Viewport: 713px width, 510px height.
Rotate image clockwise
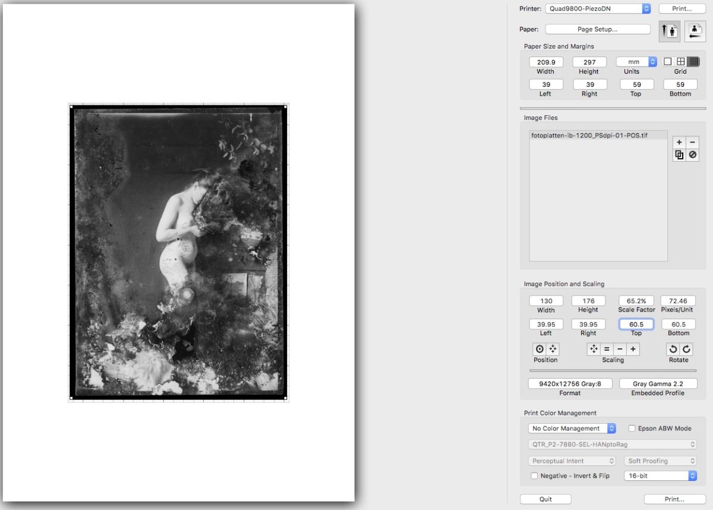pos(686,350)
